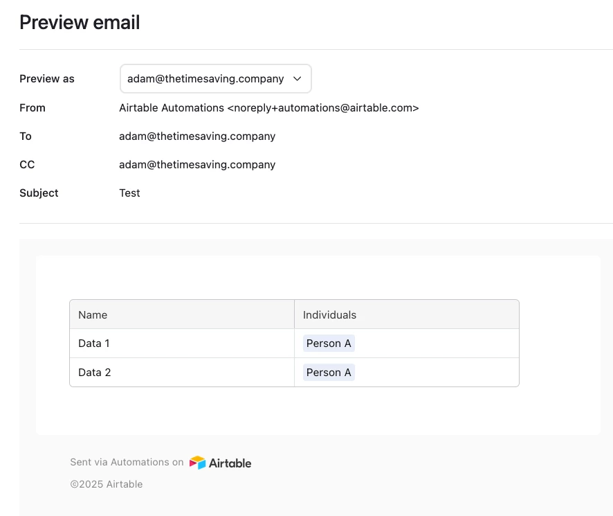Image resolution: width=613 pixels, height=516 pixels.
Task: Click Sent via Automations on text
Action: (x=127, y=462)
